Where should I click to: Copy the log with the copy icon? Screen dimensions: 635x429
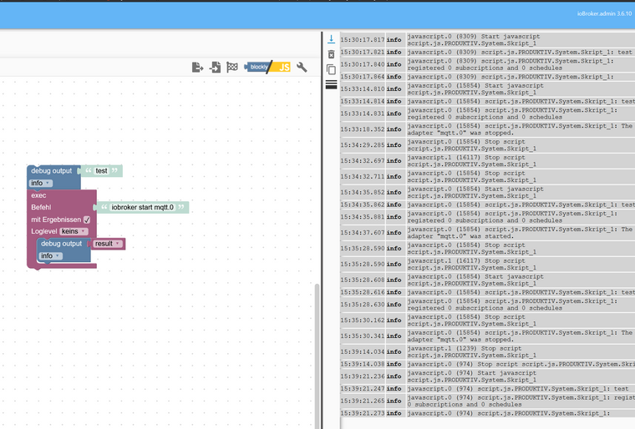(331, 69)
